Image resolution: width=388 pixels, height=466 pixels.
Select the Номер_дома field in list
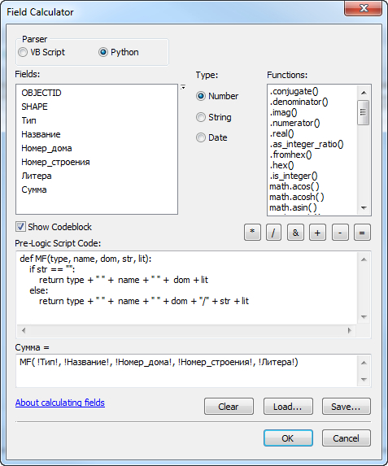click(46, 148)
